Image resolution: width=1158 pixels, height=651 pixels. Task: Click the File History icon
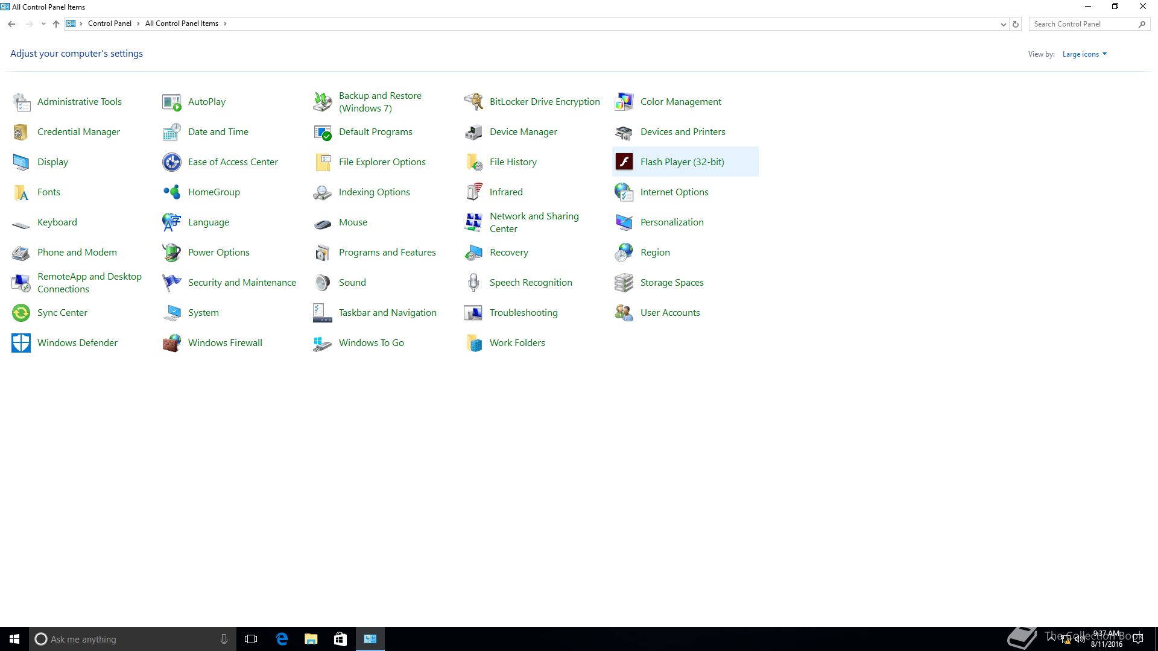pos(473,162)
